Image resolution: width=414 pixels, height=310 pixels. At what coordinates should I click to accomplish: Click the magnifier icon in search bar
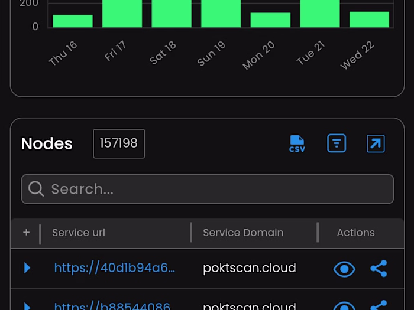pos(36,189)
